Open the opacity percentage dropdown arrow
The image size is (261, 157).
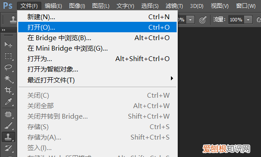coord(190,20)
